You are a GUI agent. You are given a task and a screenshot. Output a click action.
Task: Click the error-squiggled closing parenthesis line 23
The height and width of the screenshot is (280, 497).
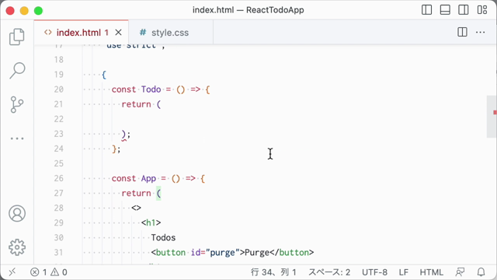(124, 135)
